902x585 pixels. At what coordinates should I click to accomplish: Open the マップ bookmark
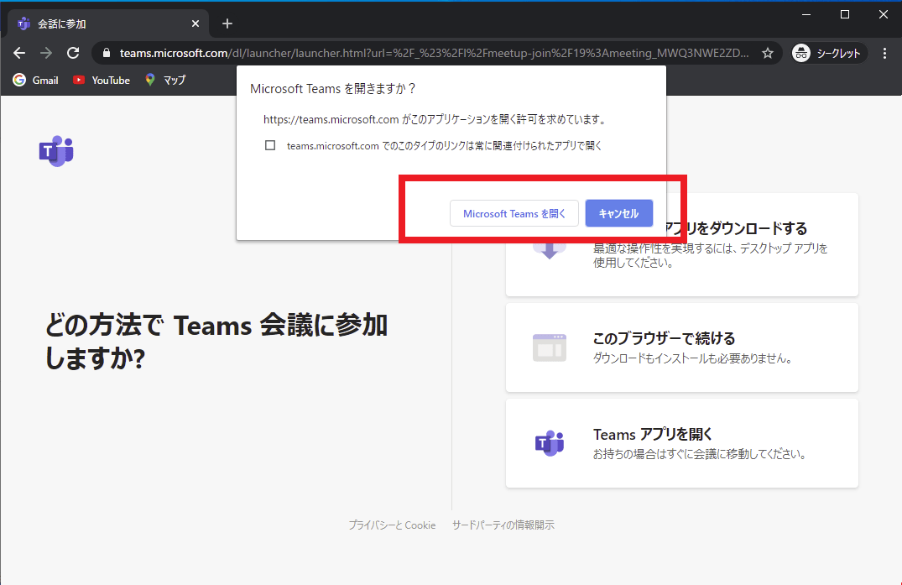(165, 80)
